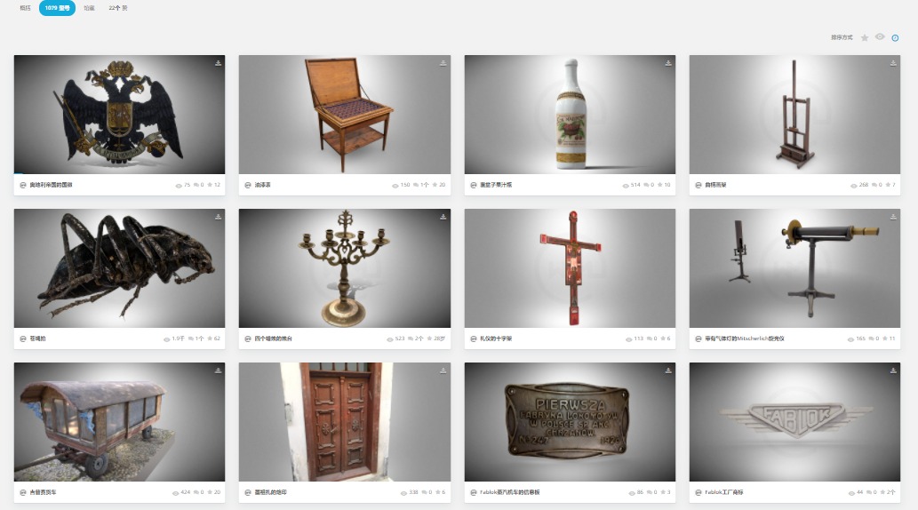Screen dimensions: 918x510
Task: Open the Mitscherlich polarimeter title link
Action: [x=745, y=339]
